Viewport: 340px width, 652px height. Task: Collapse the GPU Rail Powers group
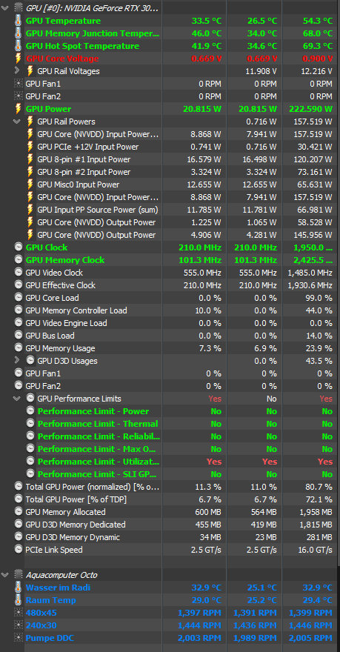17,122
